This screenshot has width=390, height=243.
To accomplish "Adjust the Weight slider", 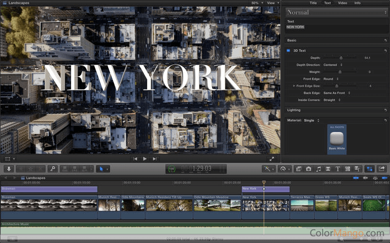I will pos(340,72).
